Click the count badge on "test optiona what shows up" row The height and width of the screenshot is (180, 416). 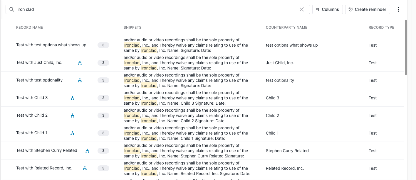(x=103, y=45)
